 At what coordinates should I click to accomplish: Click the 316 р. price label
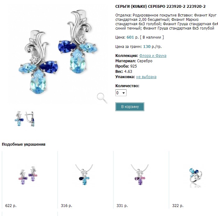[x=66, y=206]
